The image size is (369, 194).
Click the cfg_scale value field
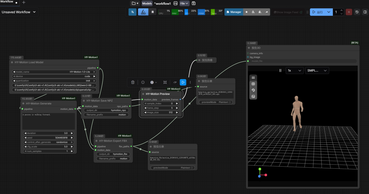point(49,147)
